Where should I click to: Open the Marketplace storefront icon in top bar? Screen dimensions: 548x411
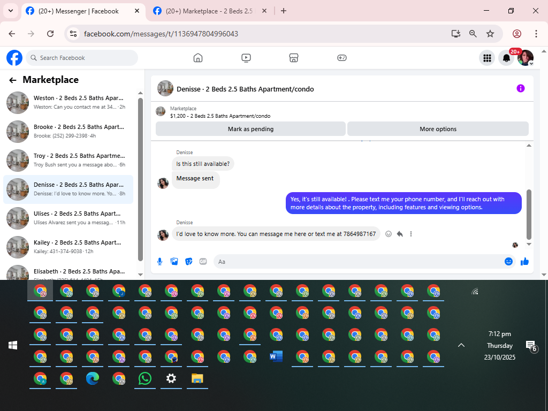294,58
